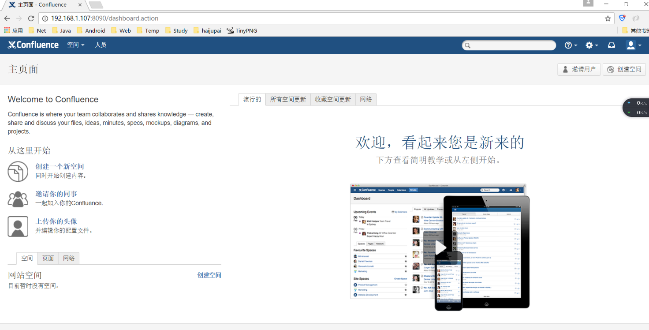Click the Chrome profile person icon
The image size is (649, 330).
point(588,3)
